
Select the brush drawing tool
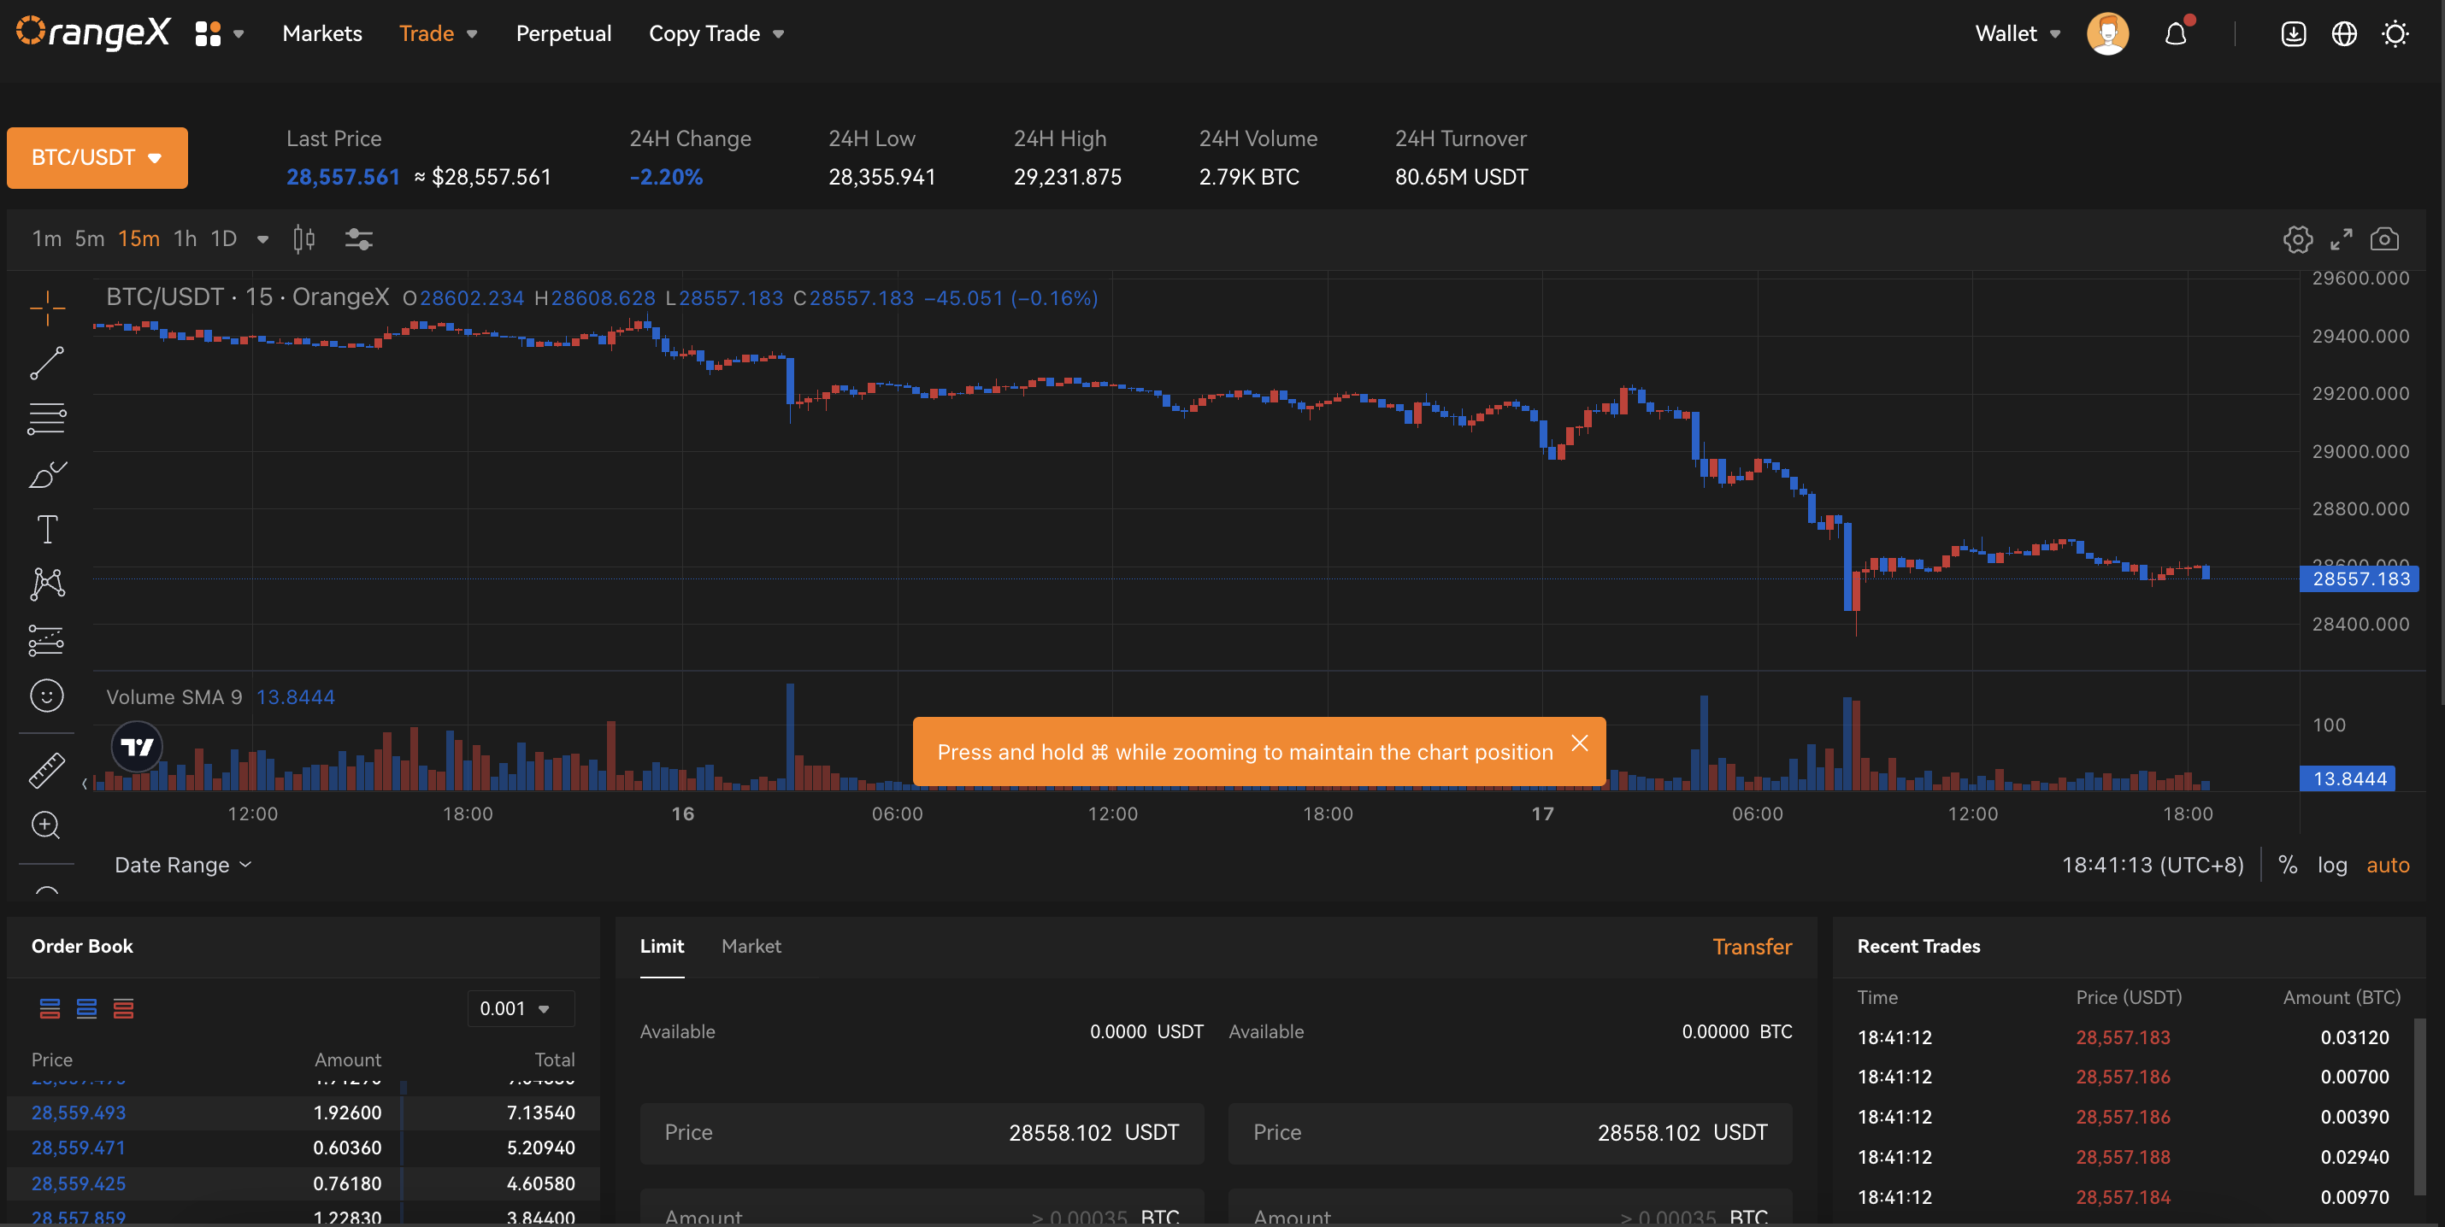[46, 473]
